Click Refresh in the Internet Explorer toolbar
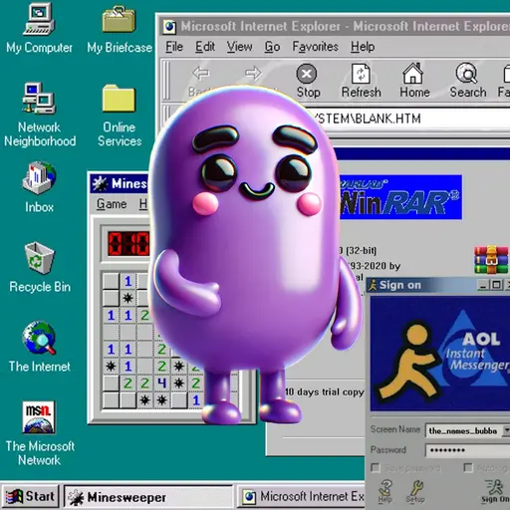Screen dimensions: 510x510 (x=361, y=81)
